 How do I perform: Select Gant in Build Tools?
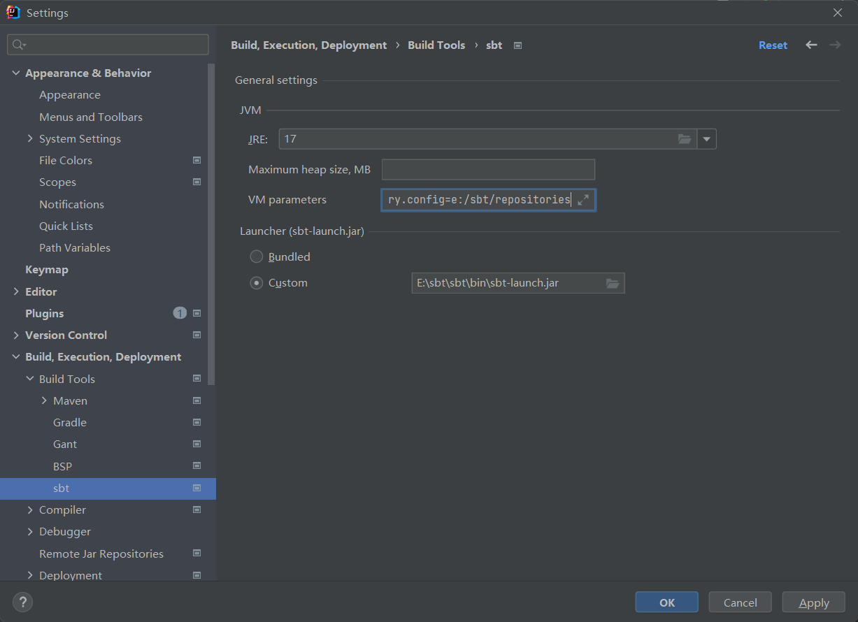point(65,444)
